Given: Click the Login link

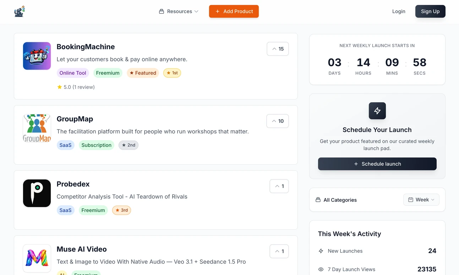Looking at the screenshot, I should 399,11.
